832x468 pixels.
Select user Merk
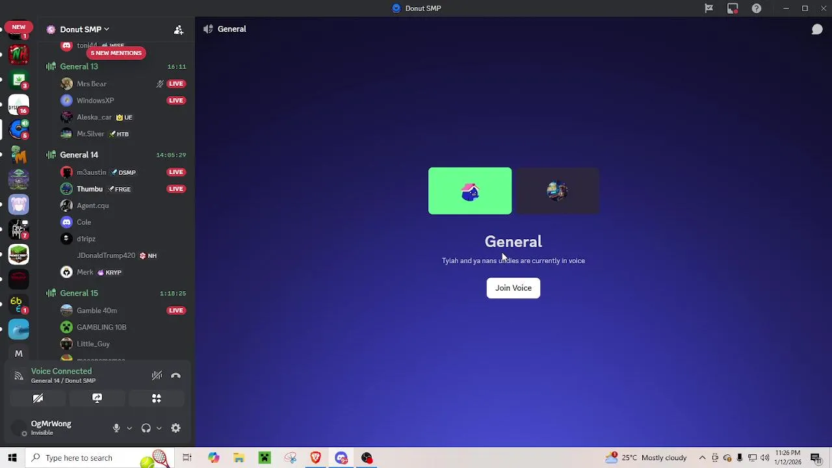click(x=85, y=272)
